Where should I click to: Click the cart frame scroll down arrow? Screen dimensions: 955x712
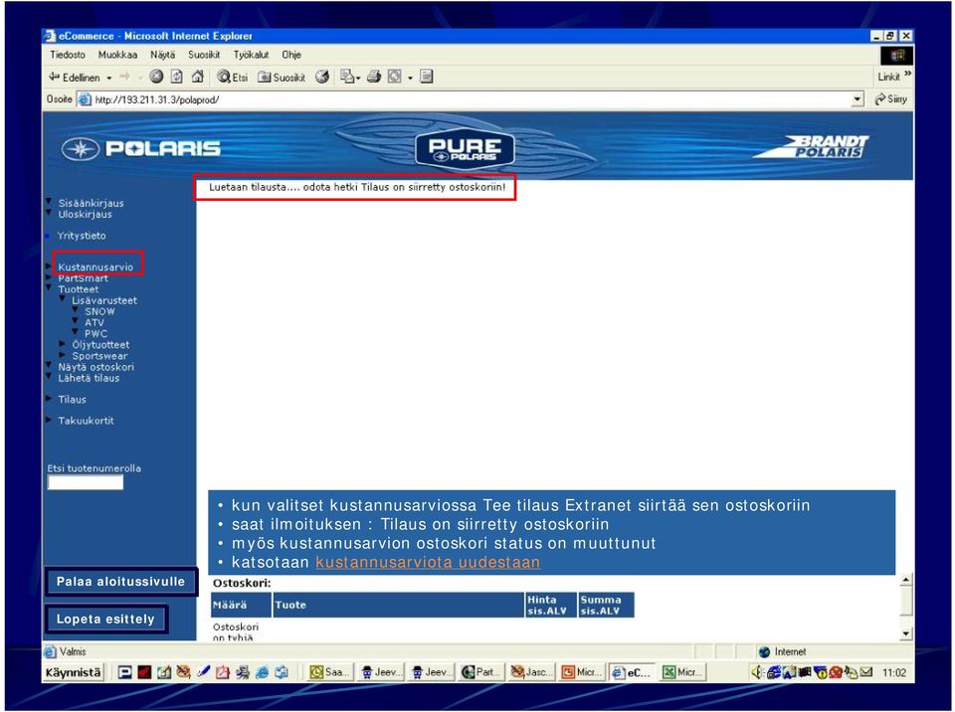click(x=906, y=634)
